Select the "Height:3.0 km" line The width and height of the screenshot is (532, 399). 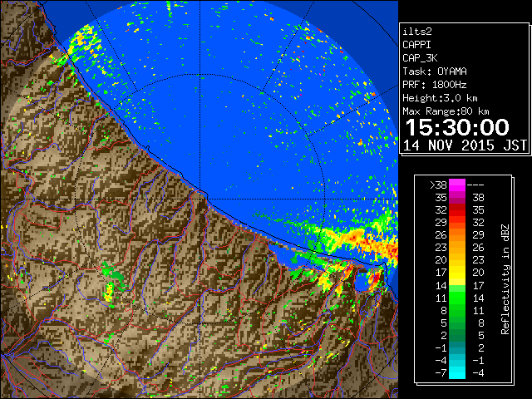440,98
